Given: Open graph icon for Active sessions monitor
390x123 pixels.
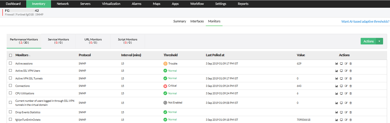Looking at the screenshot, I should pyautogui.click(x=336, y=64).
